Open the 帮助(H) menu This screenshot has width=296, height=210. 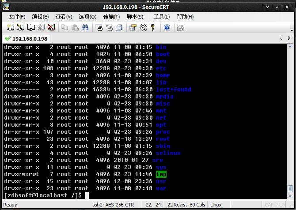pos(185,17)
